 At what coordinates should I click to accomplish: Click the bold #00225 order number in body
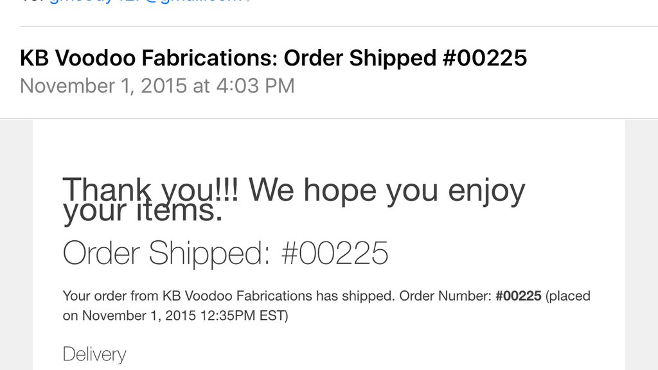click(x=519, y=295)
